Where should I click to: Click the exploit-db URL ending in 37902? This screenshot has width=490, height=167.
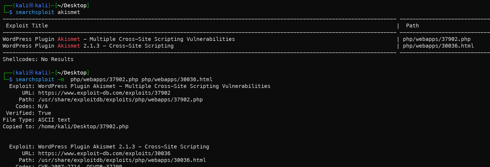104,93
